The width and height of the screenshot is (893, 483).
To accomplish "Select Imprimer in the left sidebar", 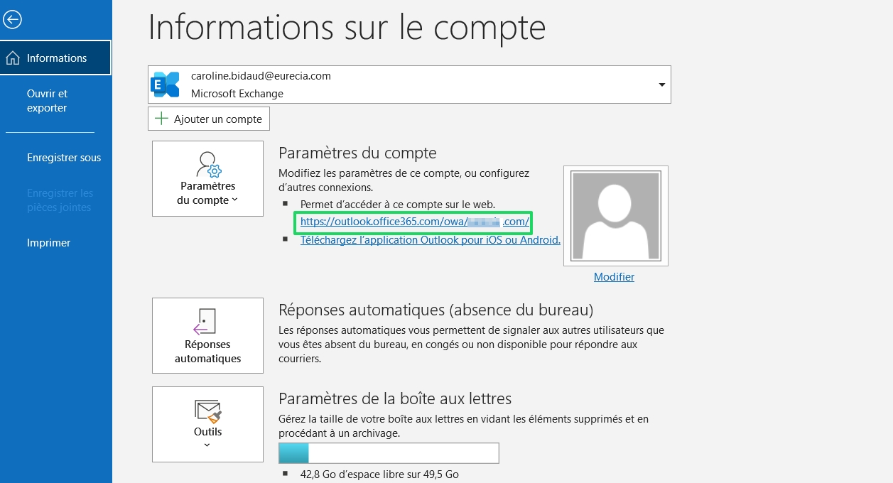I will coord(48,243).
